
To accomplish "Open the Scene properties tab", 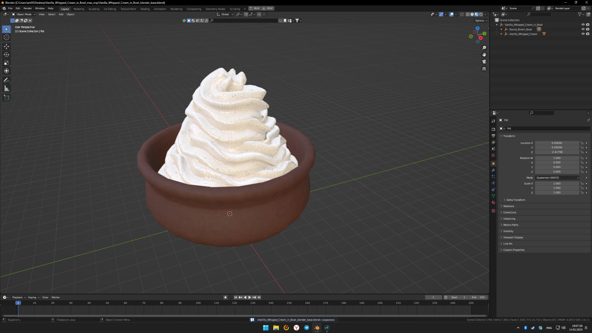I will point(493,148).
